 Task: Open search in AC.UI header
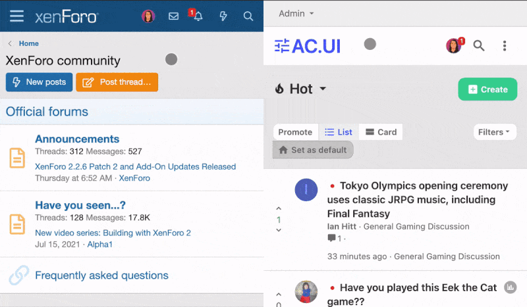[x=479, y=45]
